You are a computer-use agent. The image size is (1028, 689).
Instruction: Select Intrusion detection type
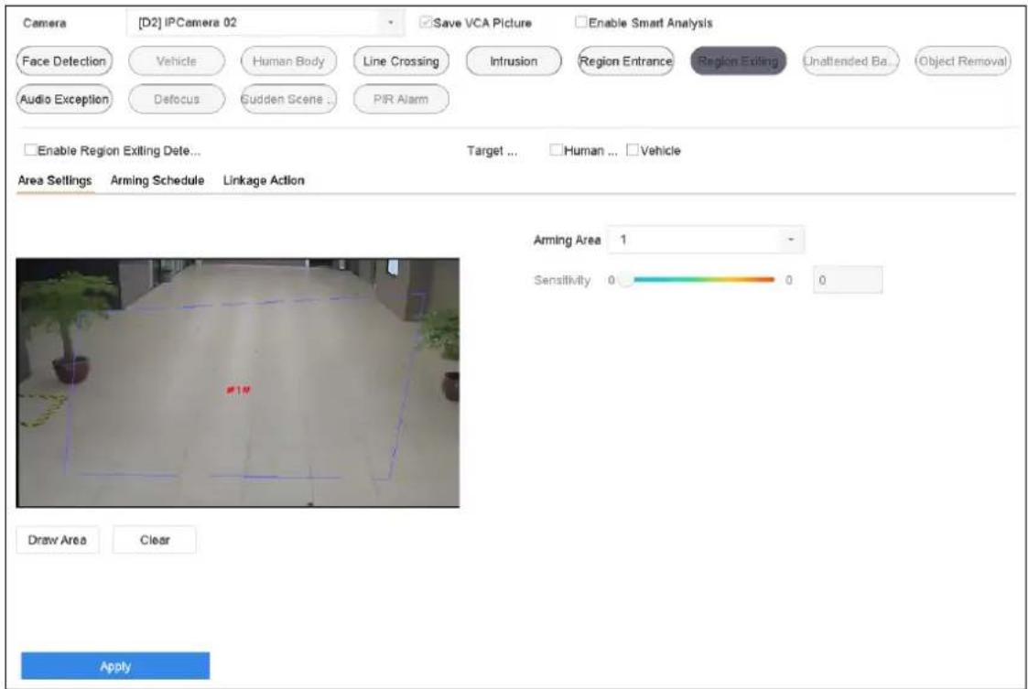(514, 61)
